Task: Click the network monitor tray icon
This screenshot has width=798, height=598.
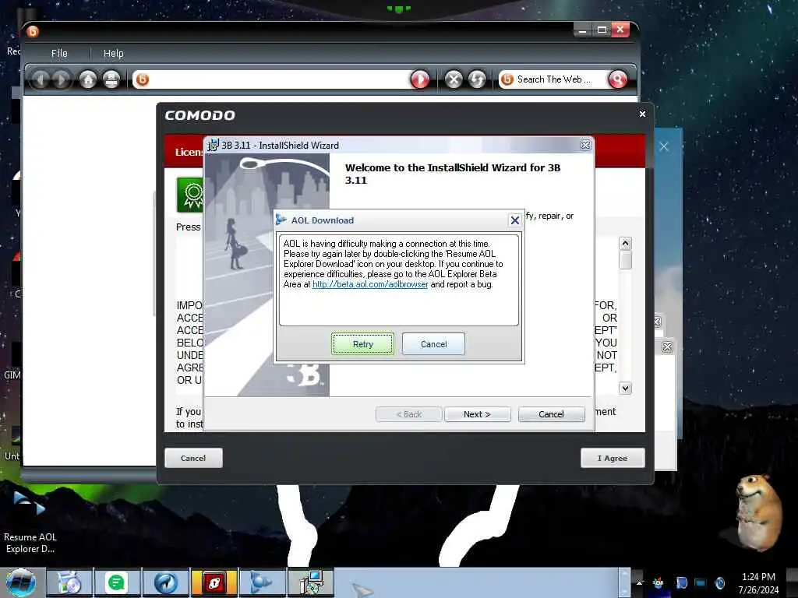Action: 701,582
